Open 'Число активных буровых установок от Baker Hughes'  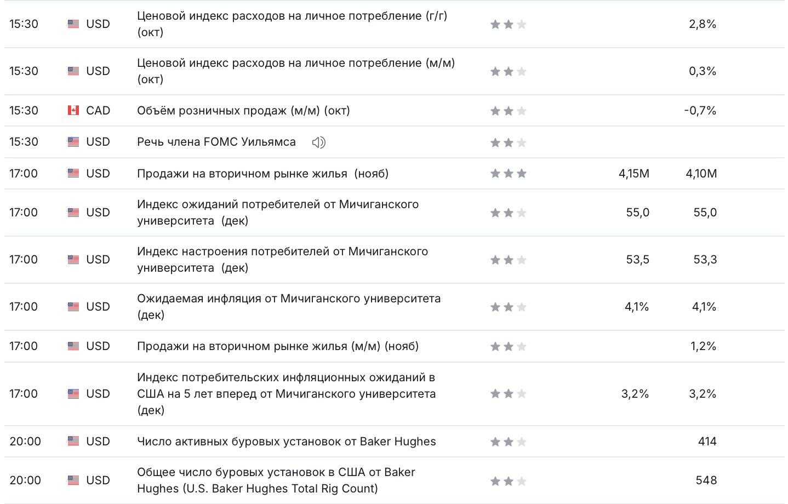pyautogui.click(x=287, y=442)
